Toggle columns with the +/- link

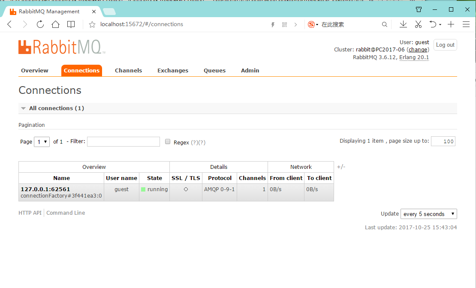(x=341, y=167)
